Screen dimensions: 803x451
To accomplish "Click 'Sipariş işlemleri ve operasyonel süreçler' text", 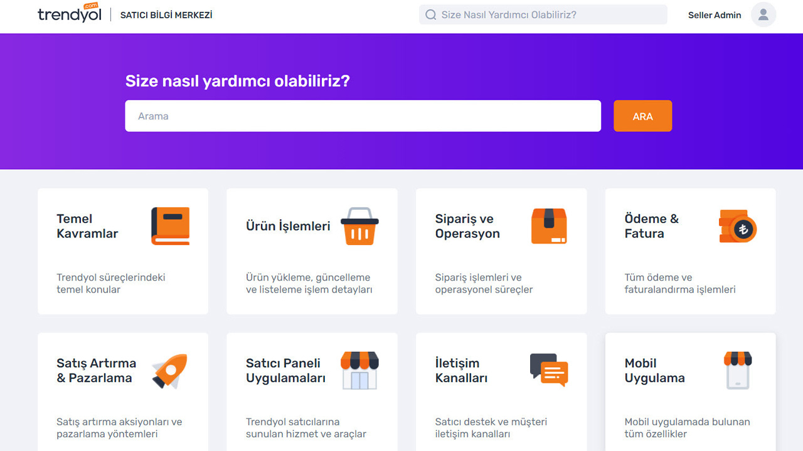I will pos(484,284).
